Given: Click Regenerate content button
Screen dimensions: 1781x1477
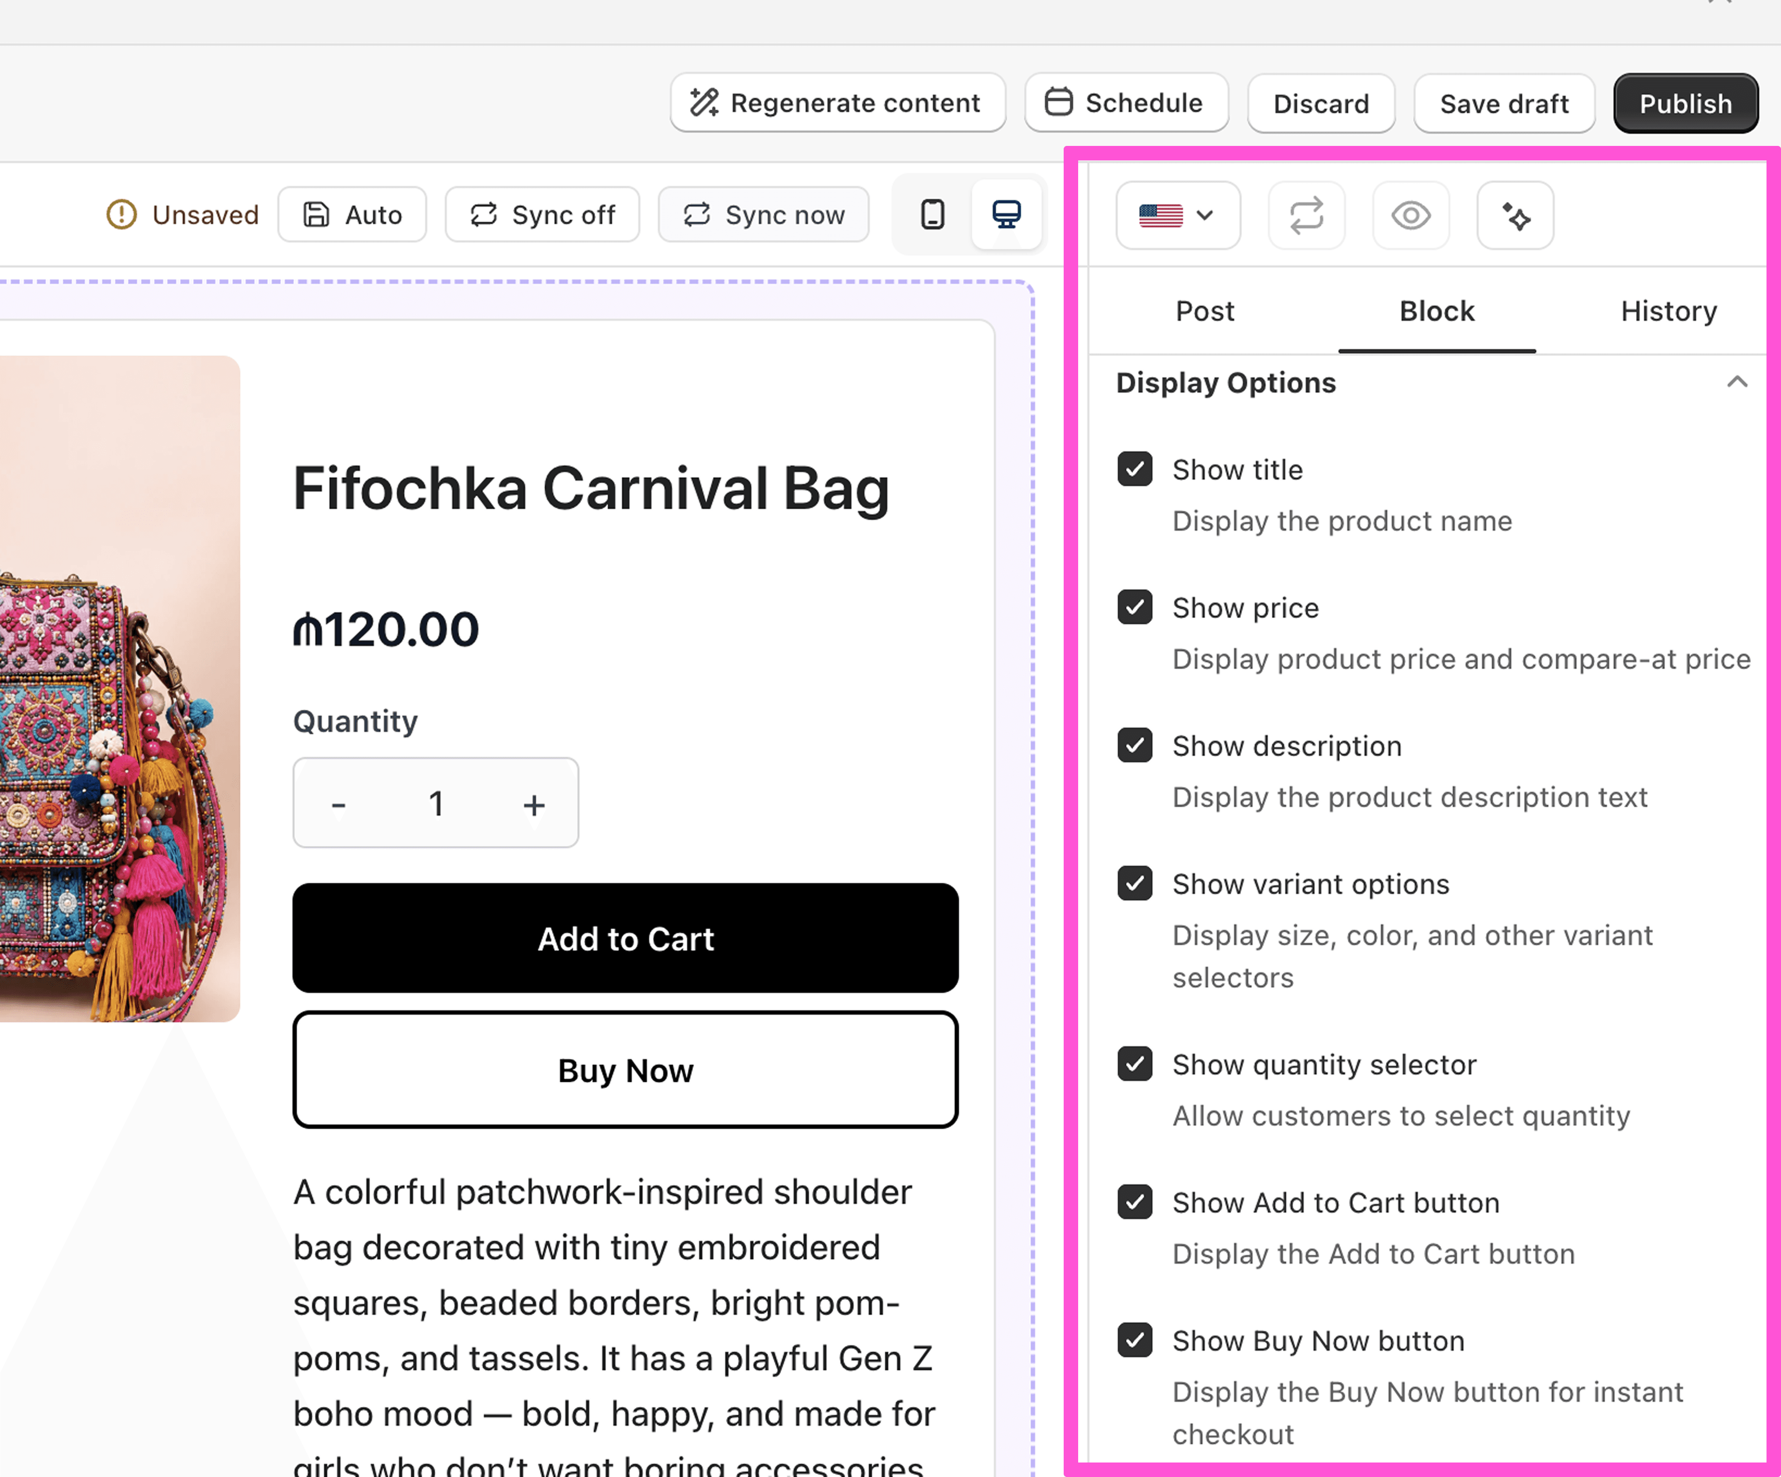Looking at the screenshot, I should click(x=838, y=103).
